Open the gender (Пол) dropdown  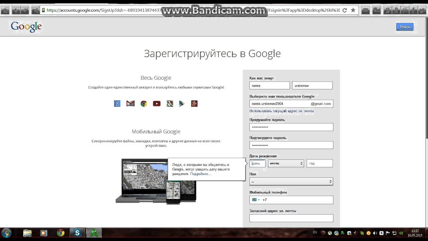(291, 181)
